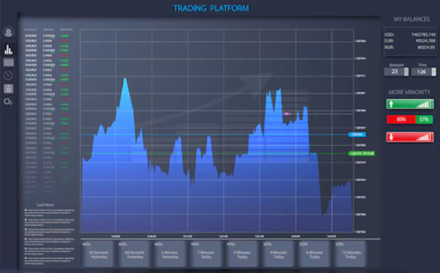Pick the 10 Minutes Today tile

pyautogui.click(x=351, y=254)
